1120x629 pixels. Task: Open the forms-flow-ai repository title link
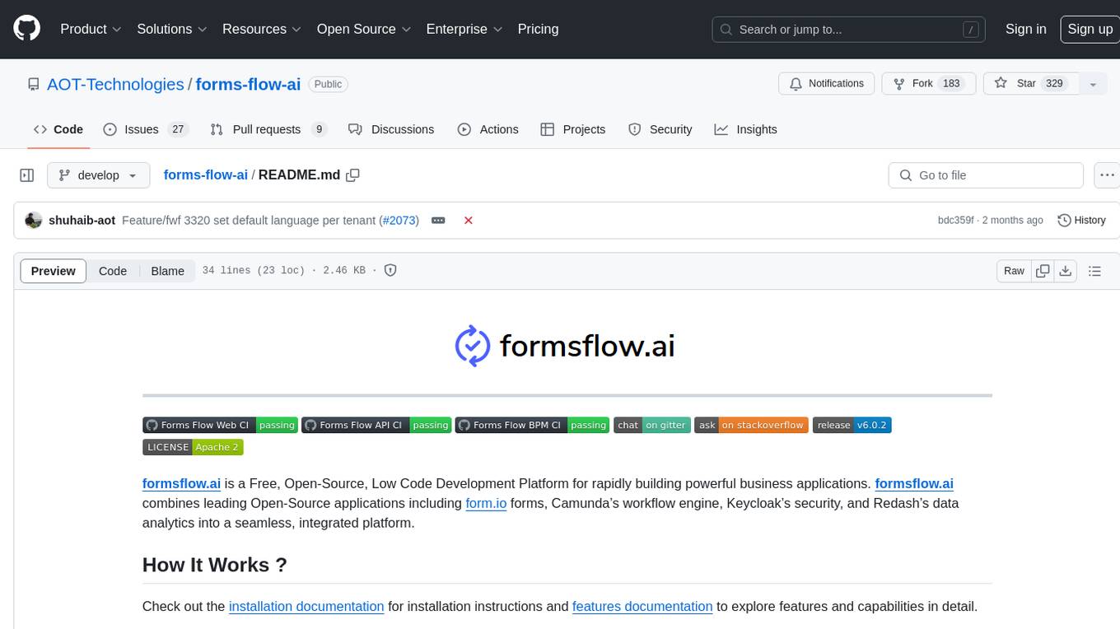point(248,84)
